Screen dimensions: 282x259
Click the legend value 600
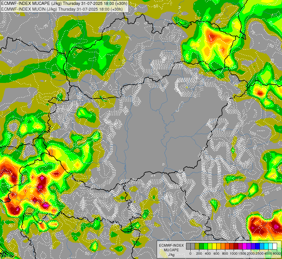(216, 254)
